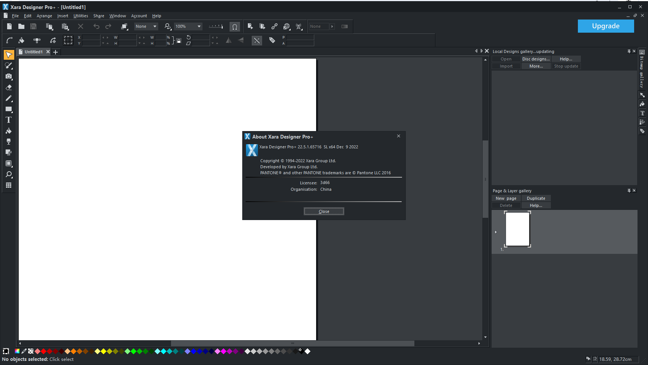This screenshot has width=648, height=365.
Task: Select the Selector arrow tool
Action: [x=9, y=55]
